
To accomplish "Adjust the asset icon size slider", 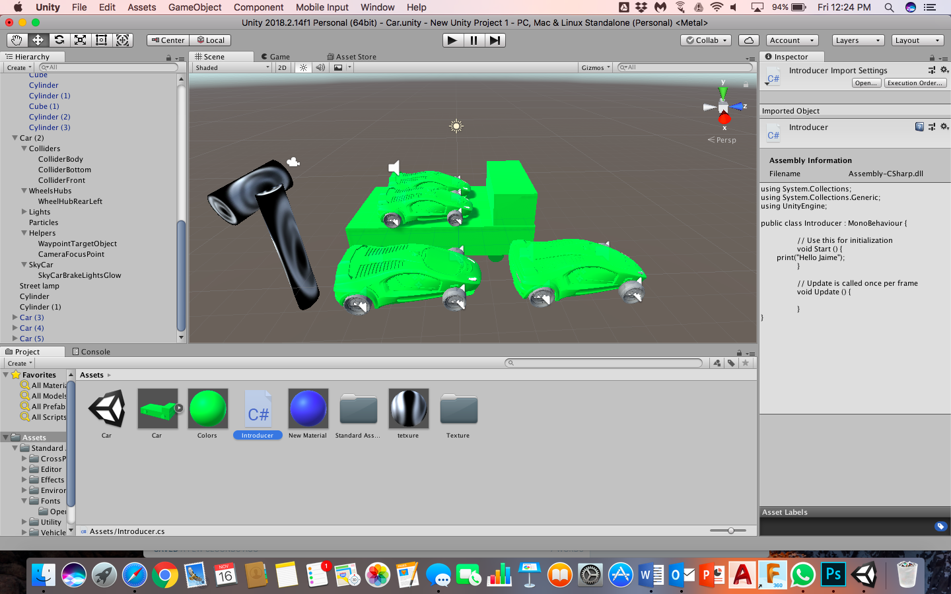I will tap(730, 531).
